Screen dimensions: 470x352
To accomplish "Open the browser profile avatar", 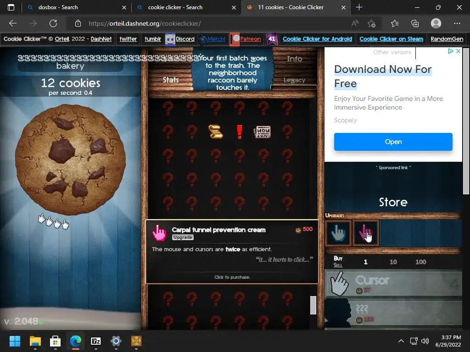I will (436, 23).
